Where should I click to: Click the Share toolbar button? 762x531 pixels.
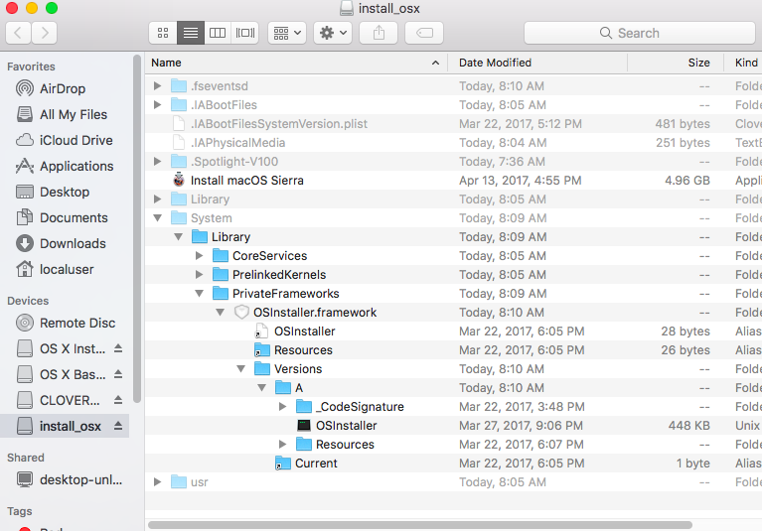pyautogui.click(x=379, y=33)
